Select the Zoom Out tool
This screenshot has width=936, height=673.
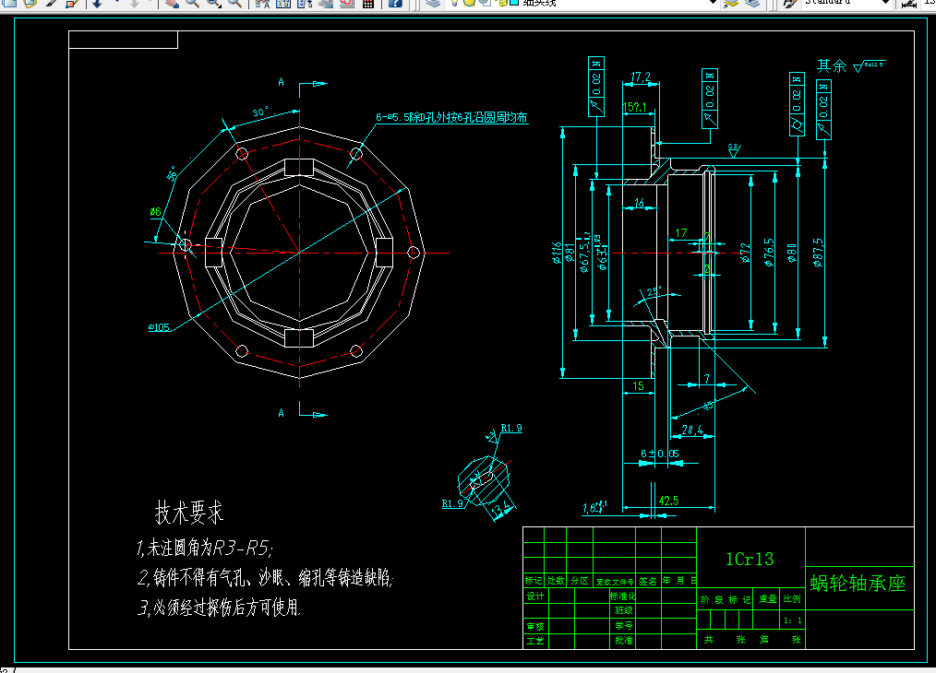(x=234, y=6)
